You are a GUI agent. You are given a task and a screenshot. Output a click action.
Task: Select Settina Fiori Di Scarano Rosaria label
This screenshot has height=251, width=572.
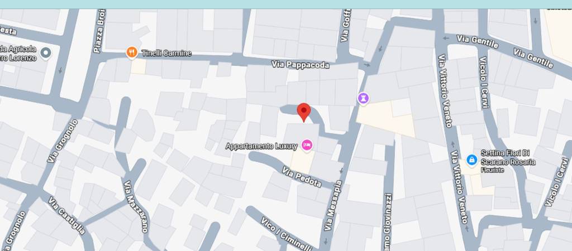508,157
